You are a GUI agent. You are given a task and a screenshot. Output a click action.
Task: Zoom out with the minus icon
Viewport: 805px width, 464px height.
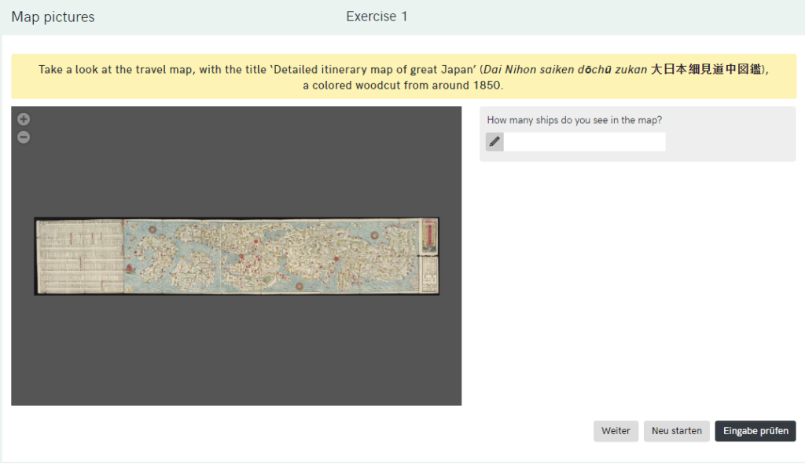point(24,137)
